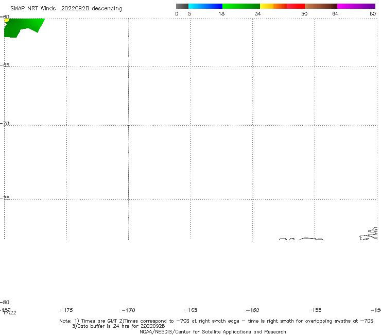Screen dimensions: 381x335
Task: Click the longitude label "-155"
Action: point(315,310)
